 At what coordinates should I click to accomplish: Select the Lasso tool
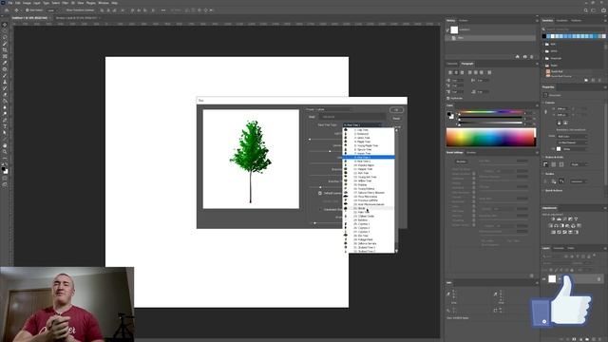(5, 38)
